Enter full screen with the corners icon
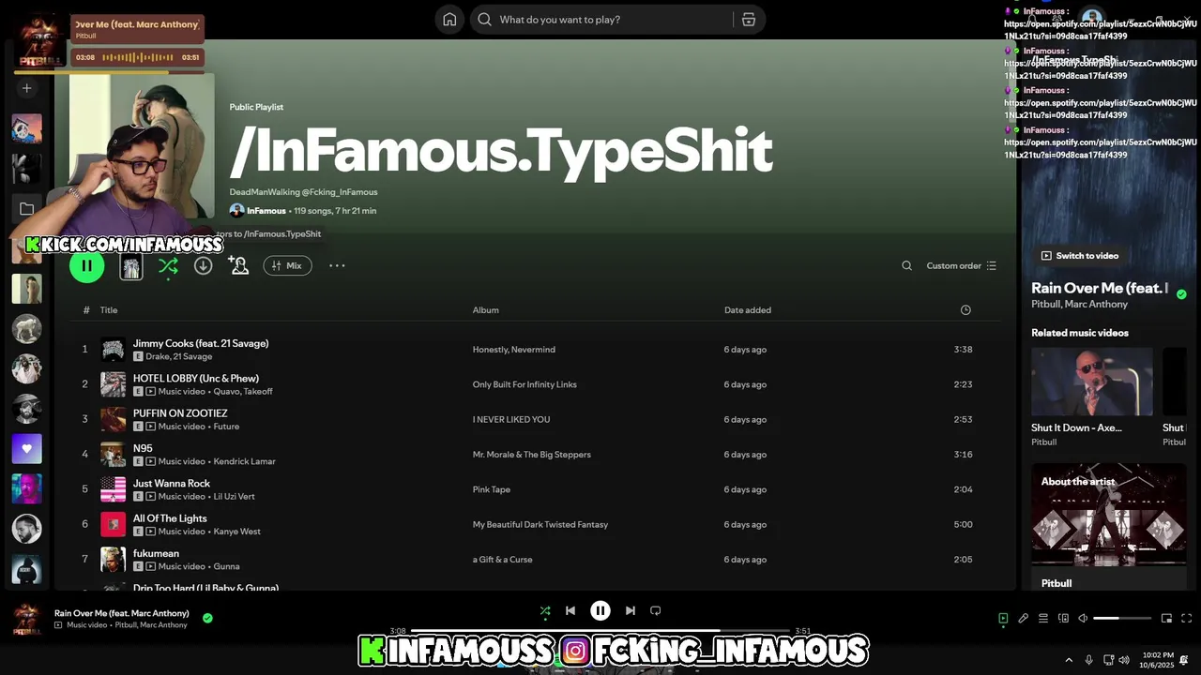This screenshot has height=675, width=1201. coord(1186,618)
